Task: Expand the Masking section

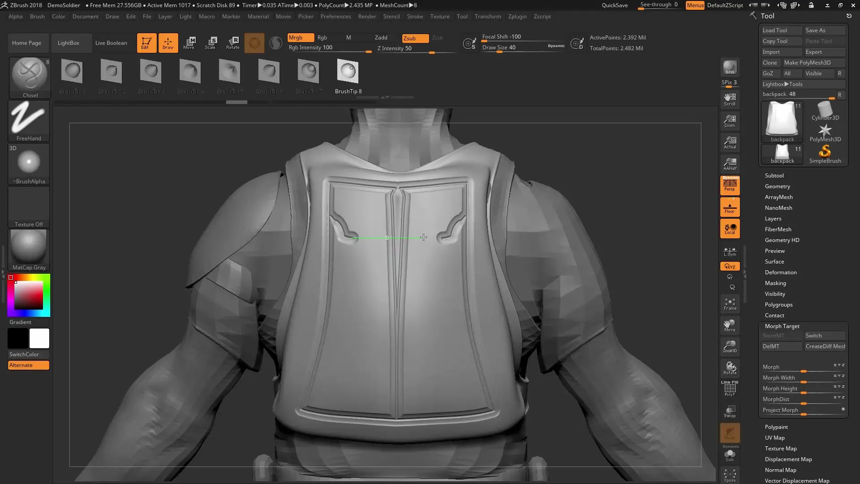Action: tap(775, 283)
